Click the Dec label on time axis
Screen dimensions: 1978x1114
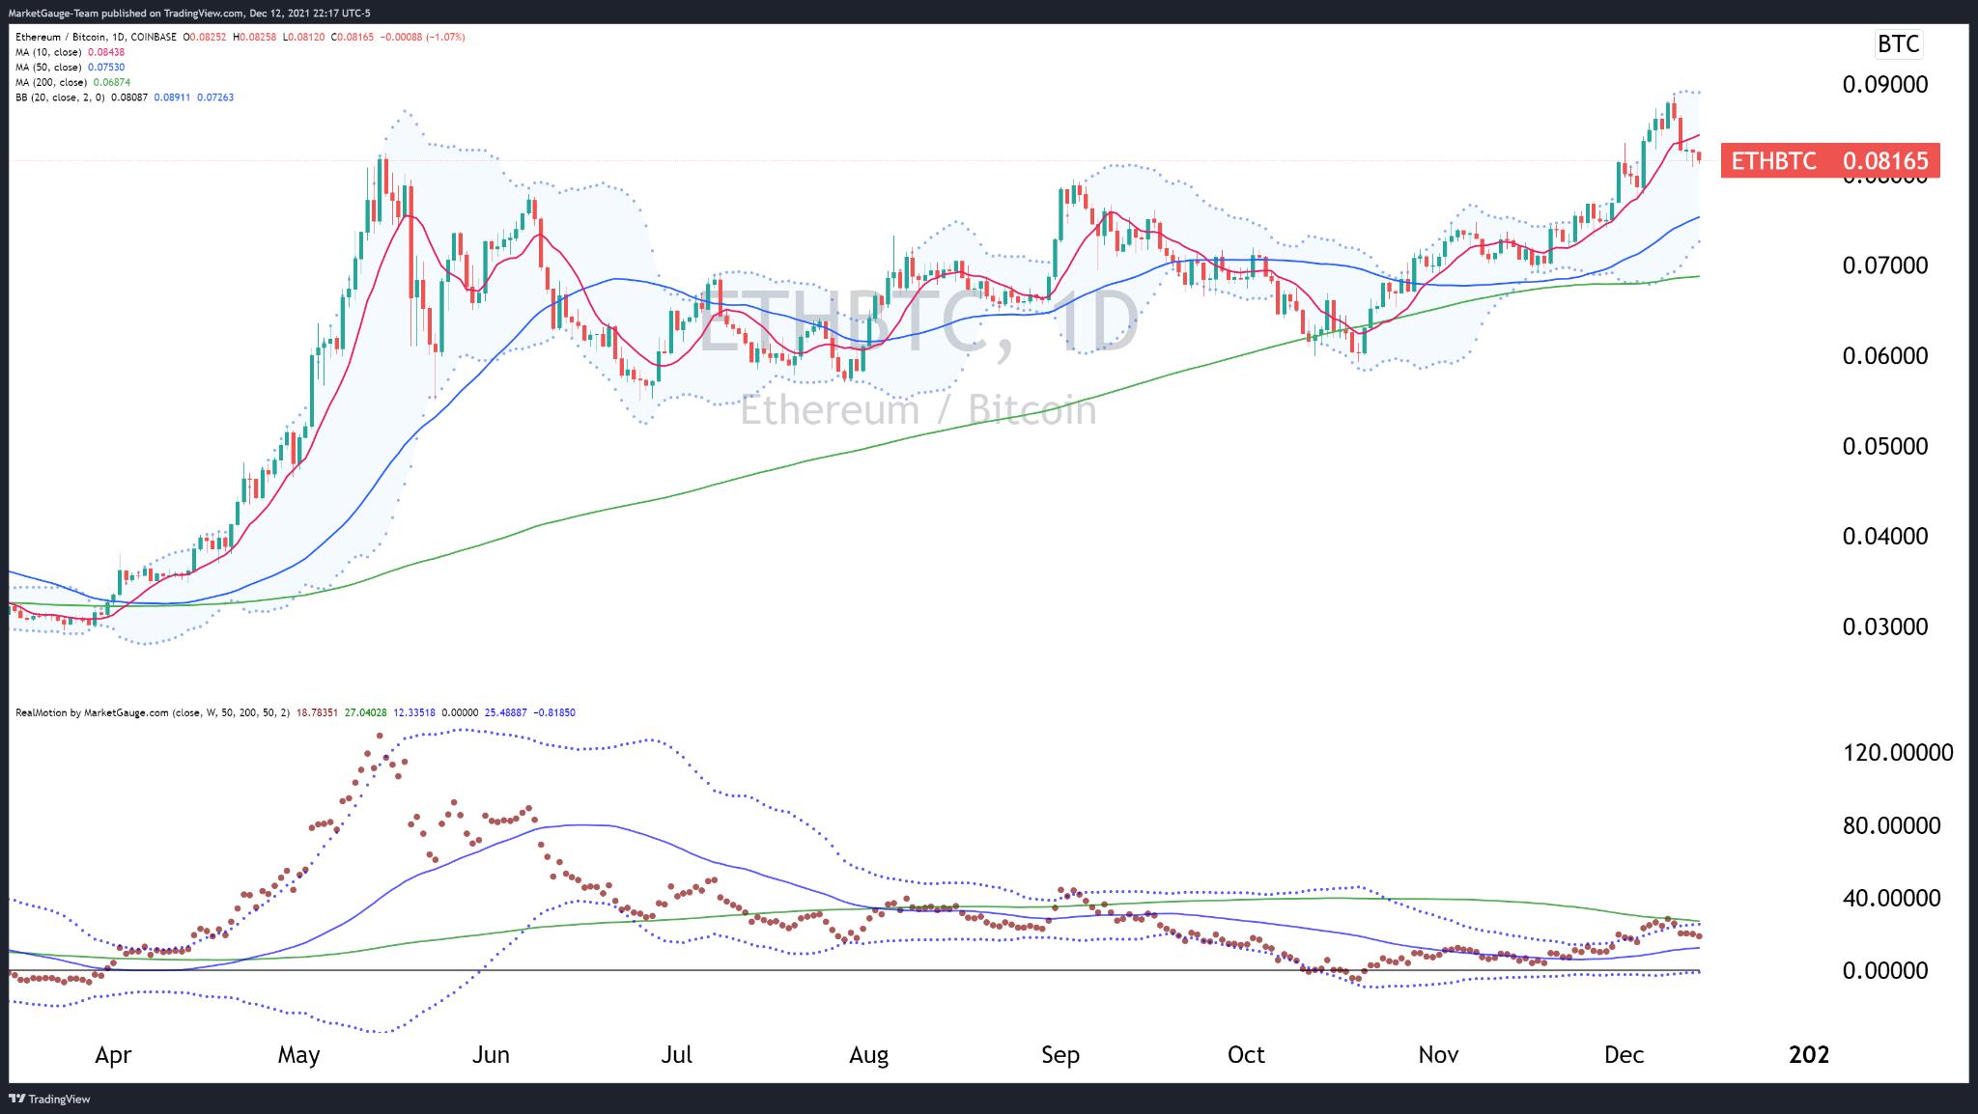point(1624,1056)
